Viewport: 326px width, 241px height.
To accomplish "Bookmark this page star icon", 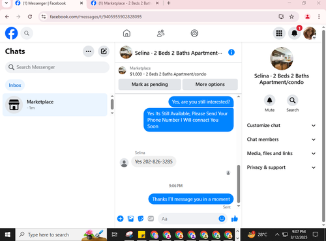I will coord(291,17).
